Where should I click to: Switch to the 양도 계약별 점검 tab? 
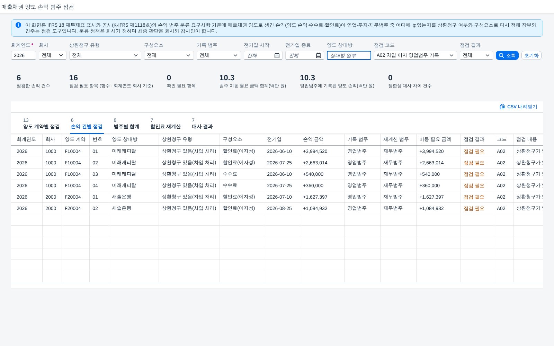41,124
